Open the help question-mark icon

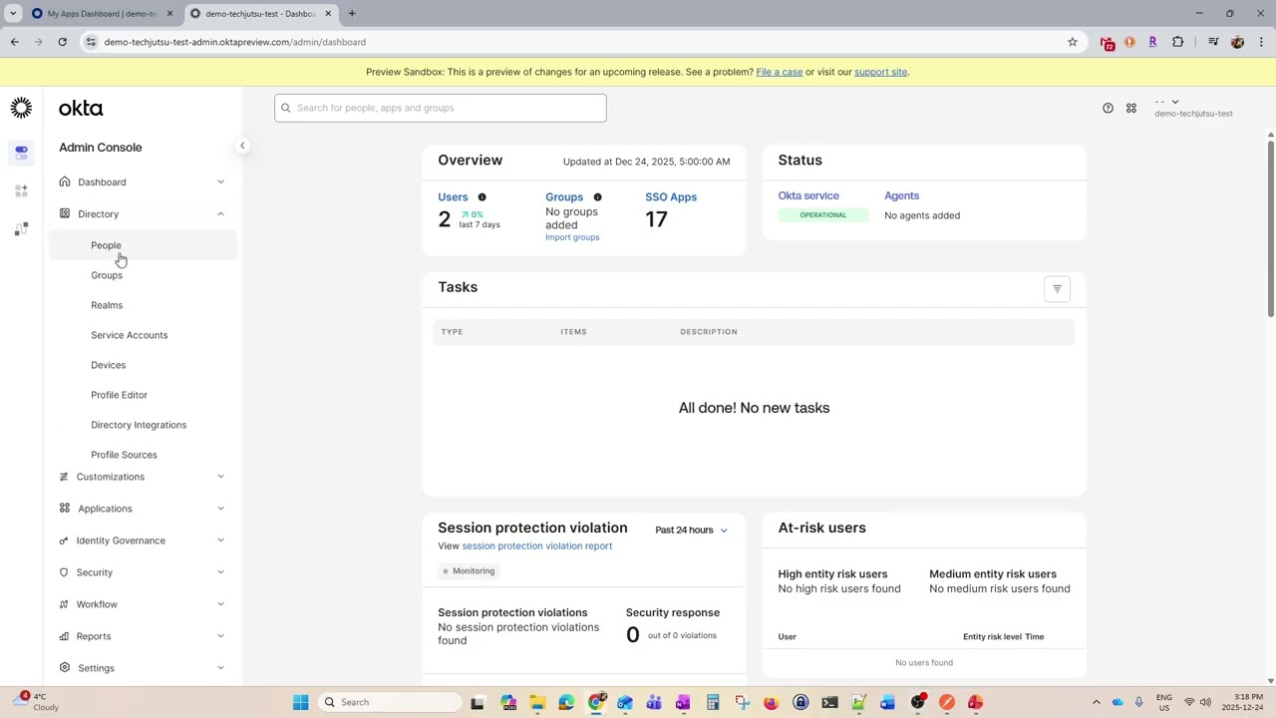(1108, 108)
